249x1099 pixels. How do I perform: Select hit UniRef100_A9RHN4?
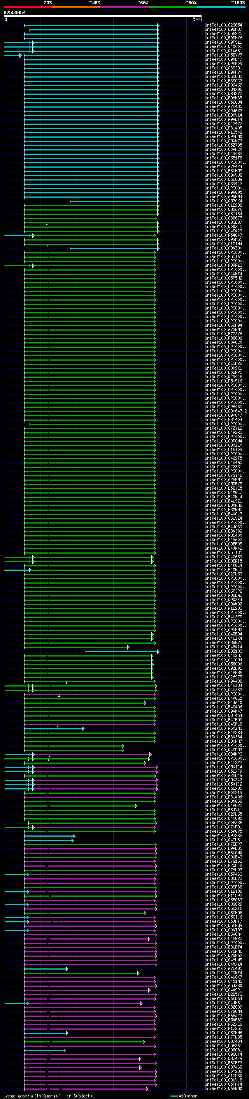(x=223, y=196)
